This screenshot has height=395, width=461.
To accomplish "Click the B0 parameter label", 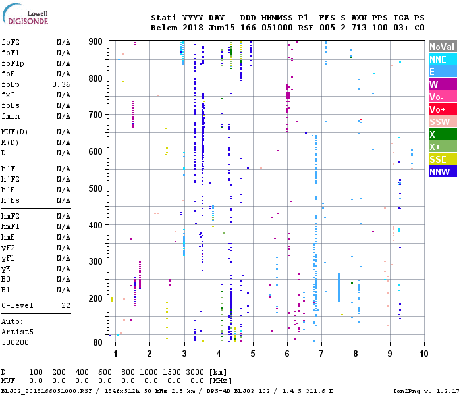I will pyautogui.click(x=6, y=280).
